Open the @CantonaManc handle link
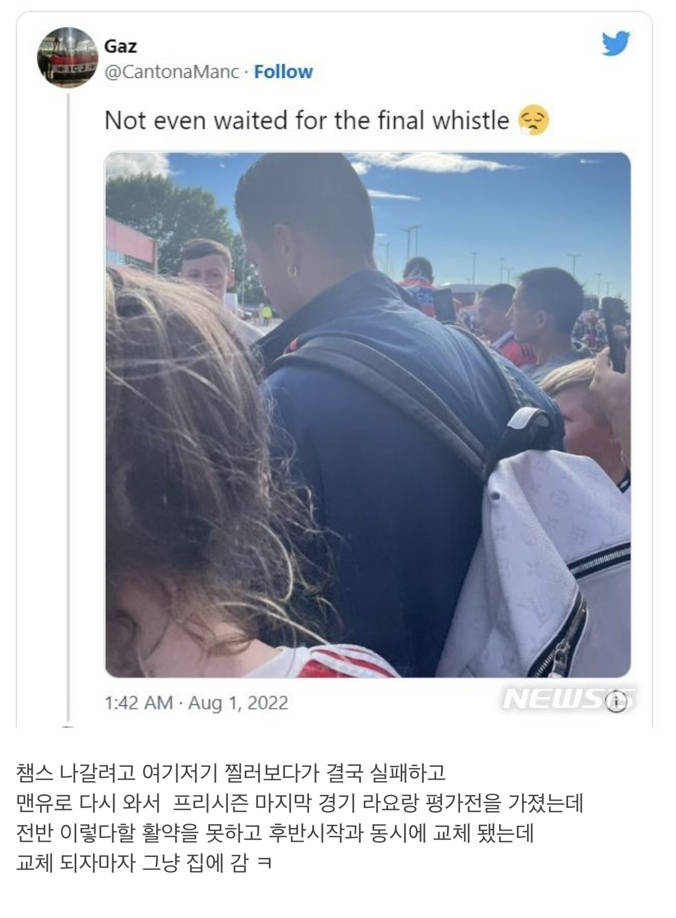 tap(172, 72)
